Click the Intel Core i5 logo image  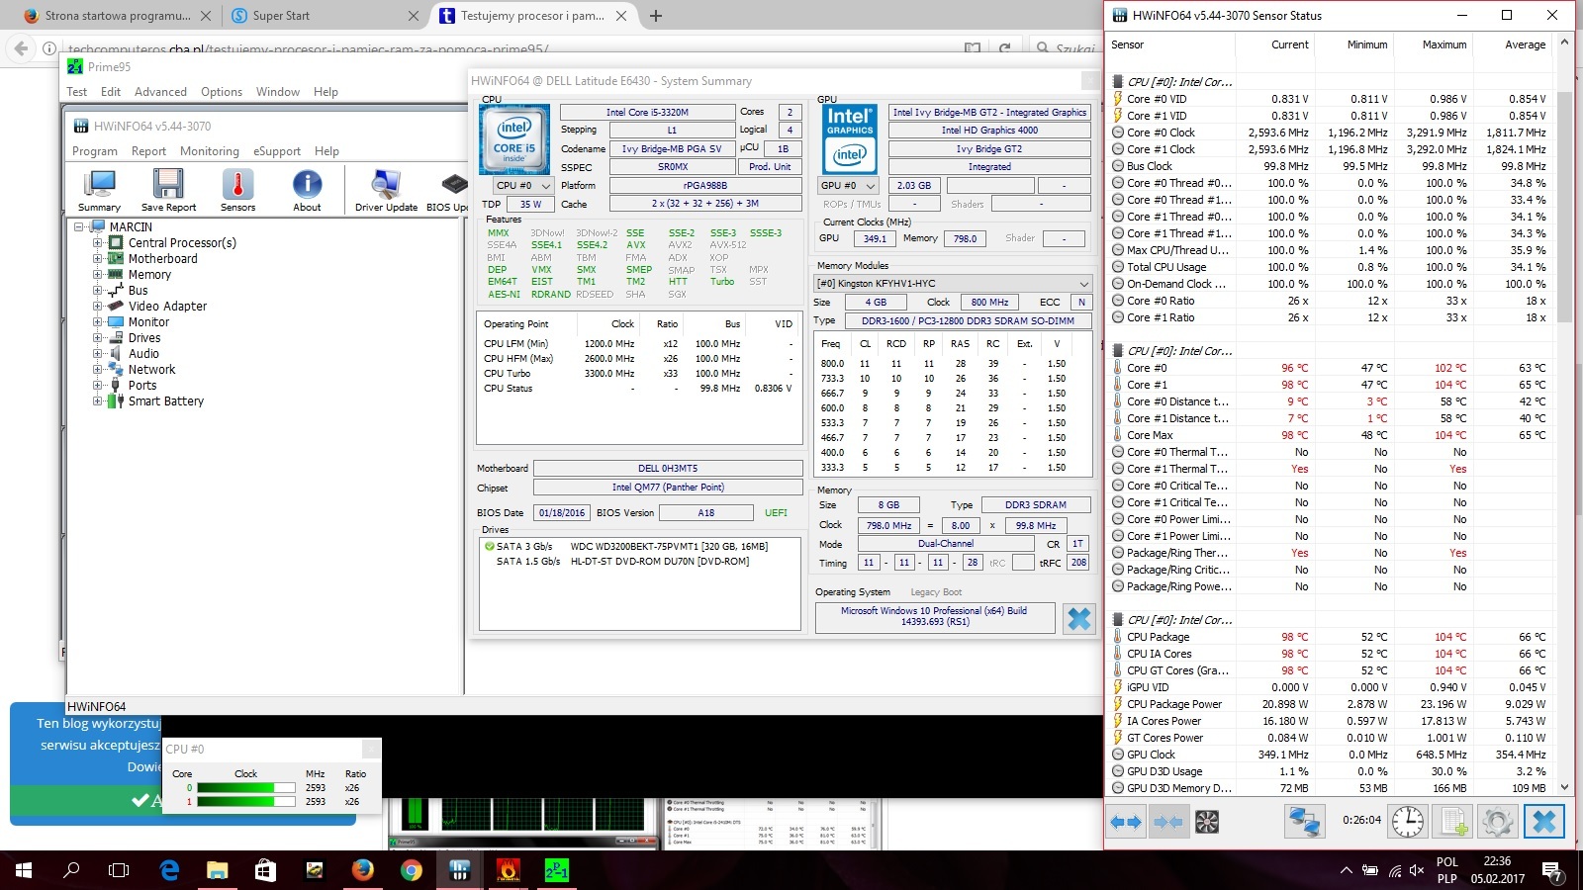click(x=514, y=139)
